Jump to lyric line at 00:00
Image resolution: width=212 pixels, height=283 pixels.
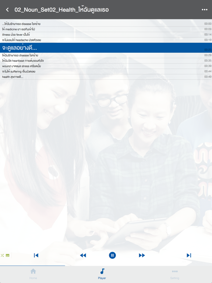[106, 24]
